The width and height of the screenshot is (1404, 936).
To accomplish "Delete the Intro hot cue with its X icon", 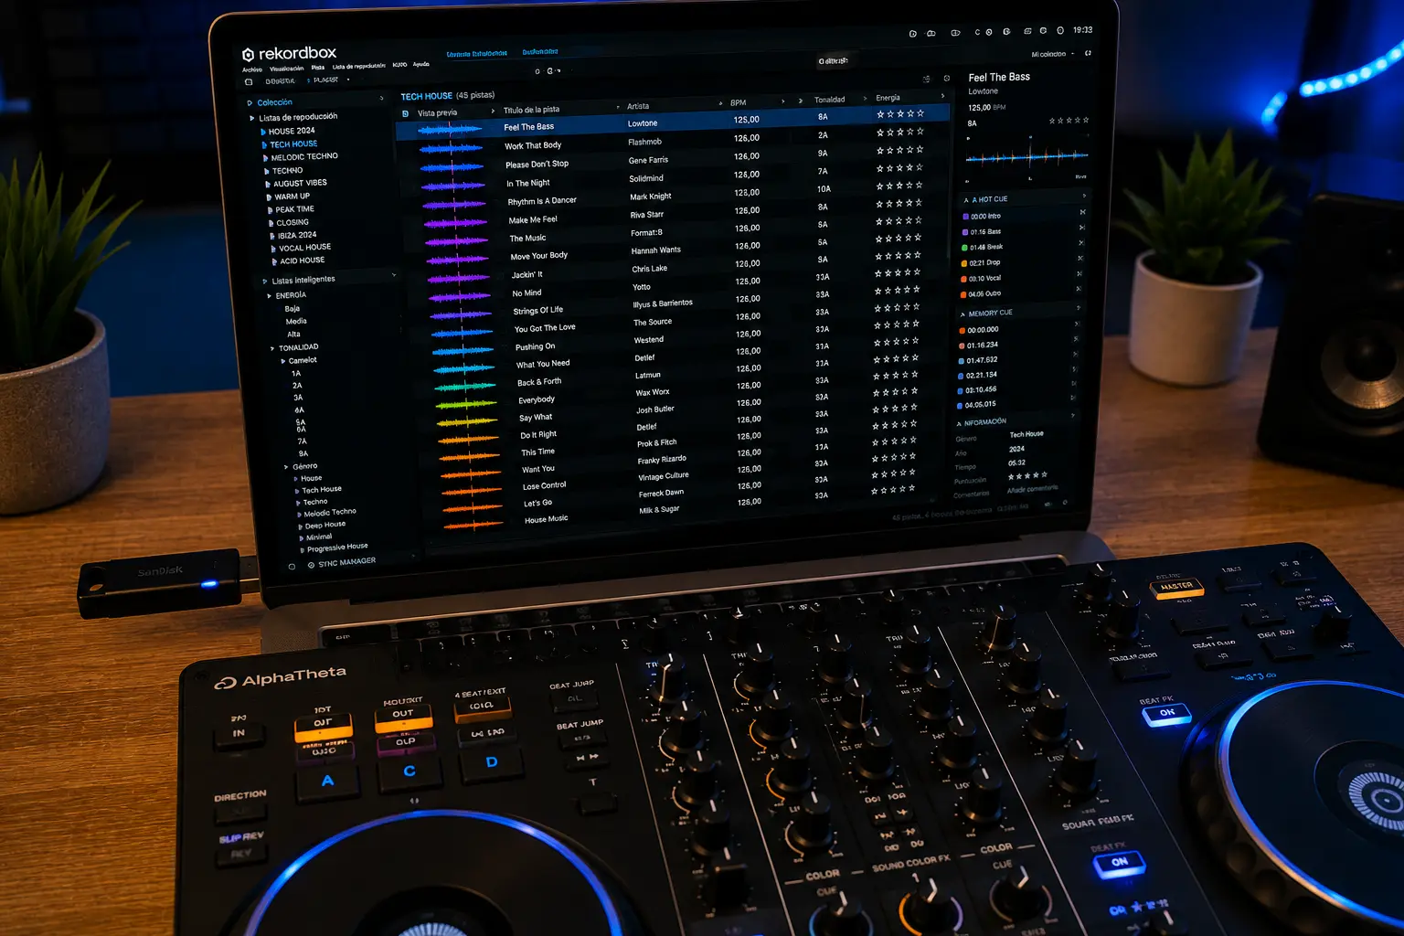I will coord(1082,212).
